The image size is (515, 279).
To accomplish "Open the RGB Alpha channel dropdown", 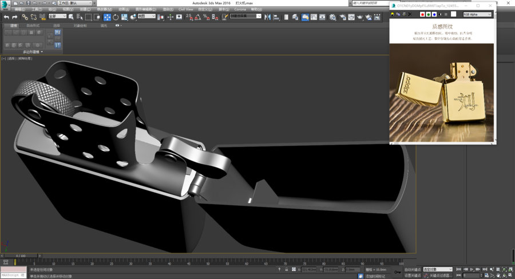I will pyautogui.click(x=477, y=14).
